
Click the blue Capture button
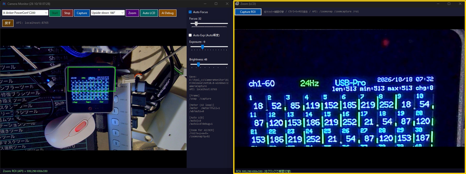82,13
